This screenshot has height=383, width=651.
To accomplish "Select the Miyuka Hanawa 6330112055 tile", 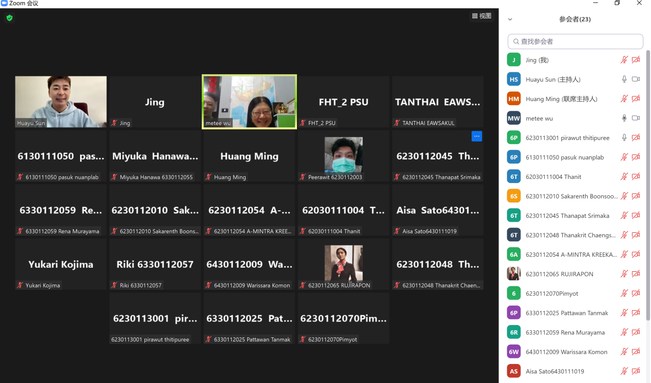I will click(x=155, y=156).
